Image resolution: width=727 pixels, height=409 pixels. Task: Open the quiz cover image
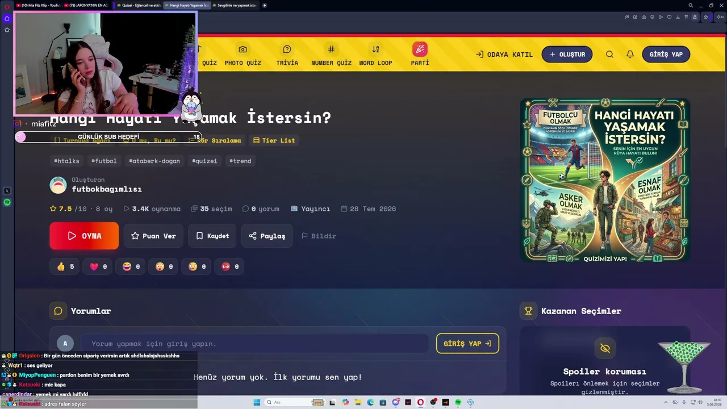click(x=605, y=180)
